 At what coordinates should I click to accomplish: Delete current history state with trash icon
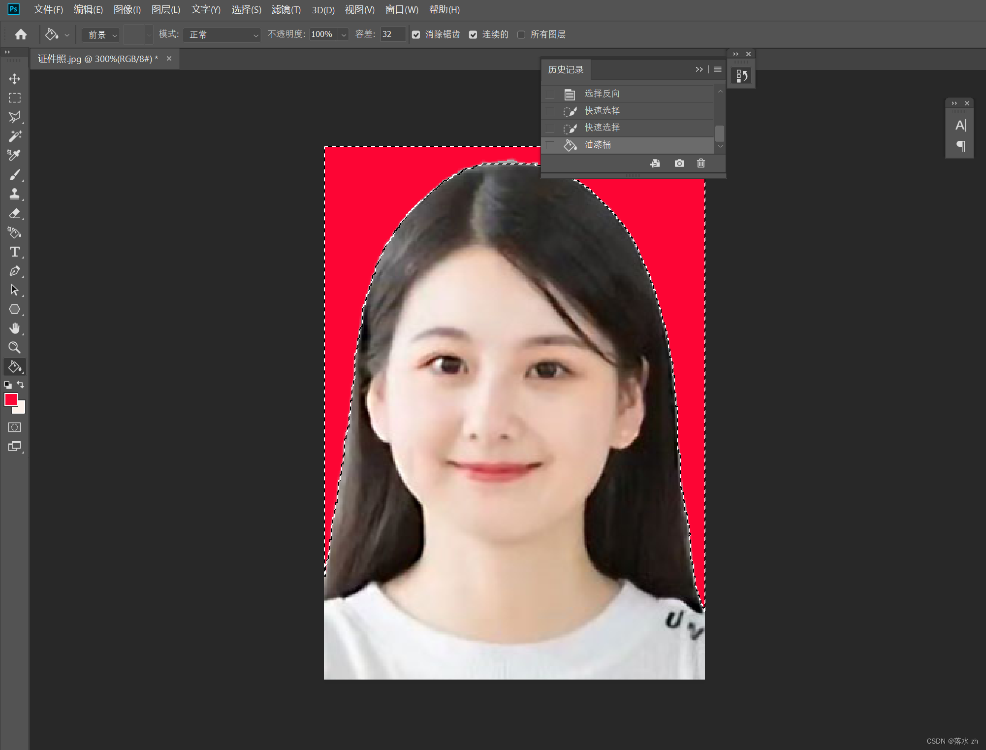click(701, 163)
